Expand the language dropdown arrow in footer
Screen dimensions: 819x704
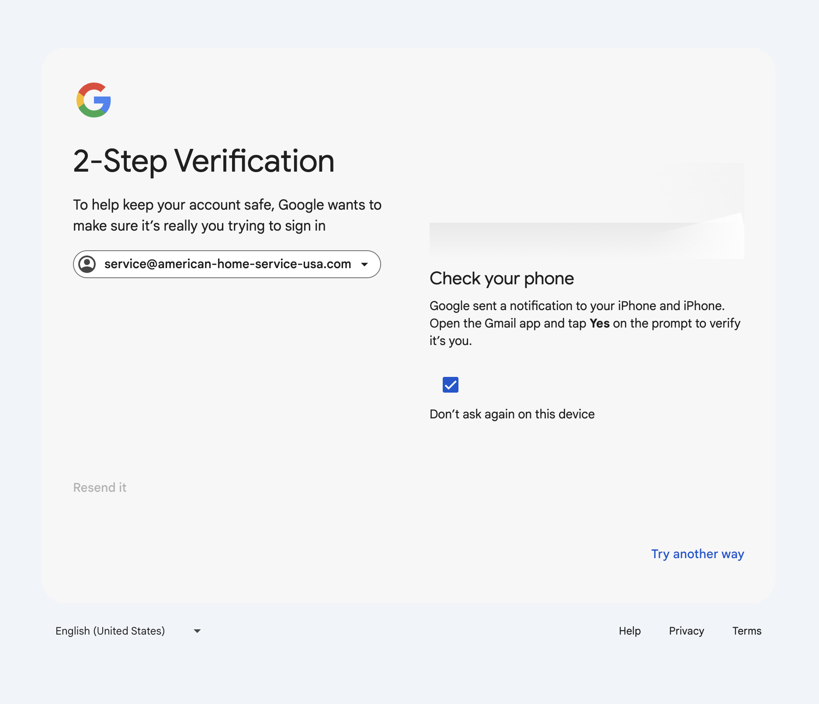[x=197, y=631]
